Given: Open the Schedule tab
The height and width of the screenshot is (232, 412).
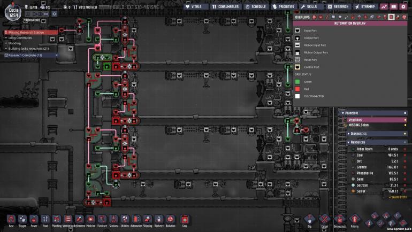Looking at the screenshot, I should (256, 7).
